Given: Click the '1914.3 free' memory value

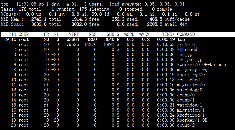Looking at the screenshot, I should (86, 19).
